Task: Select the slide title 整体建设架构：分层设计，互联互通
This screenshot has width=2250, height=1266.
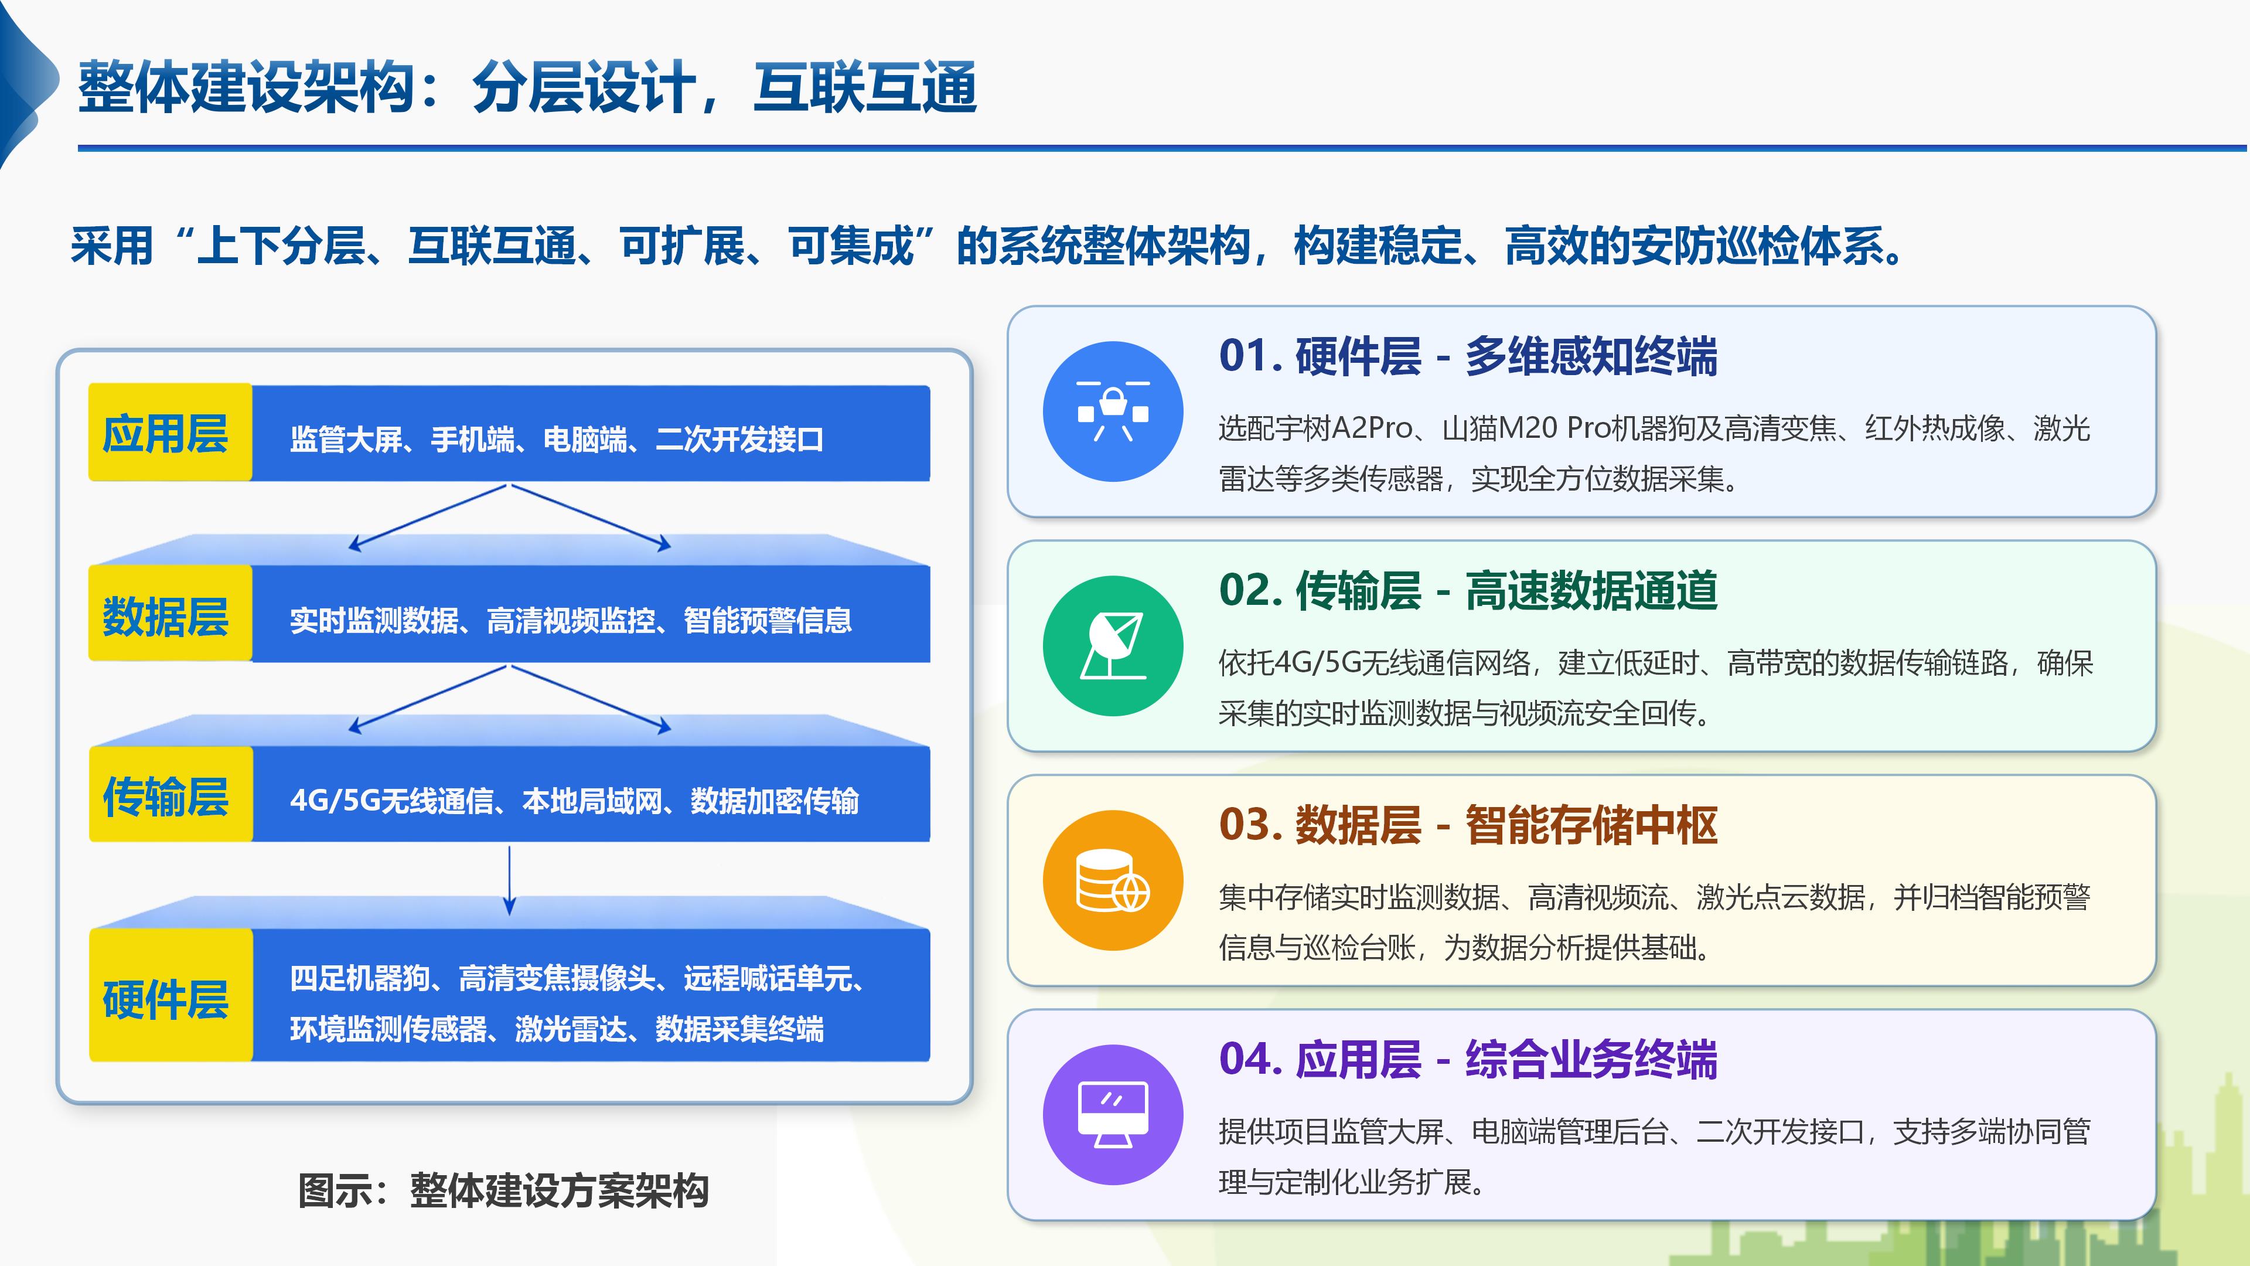Action: pyautogui.click(x=527, y=87)
